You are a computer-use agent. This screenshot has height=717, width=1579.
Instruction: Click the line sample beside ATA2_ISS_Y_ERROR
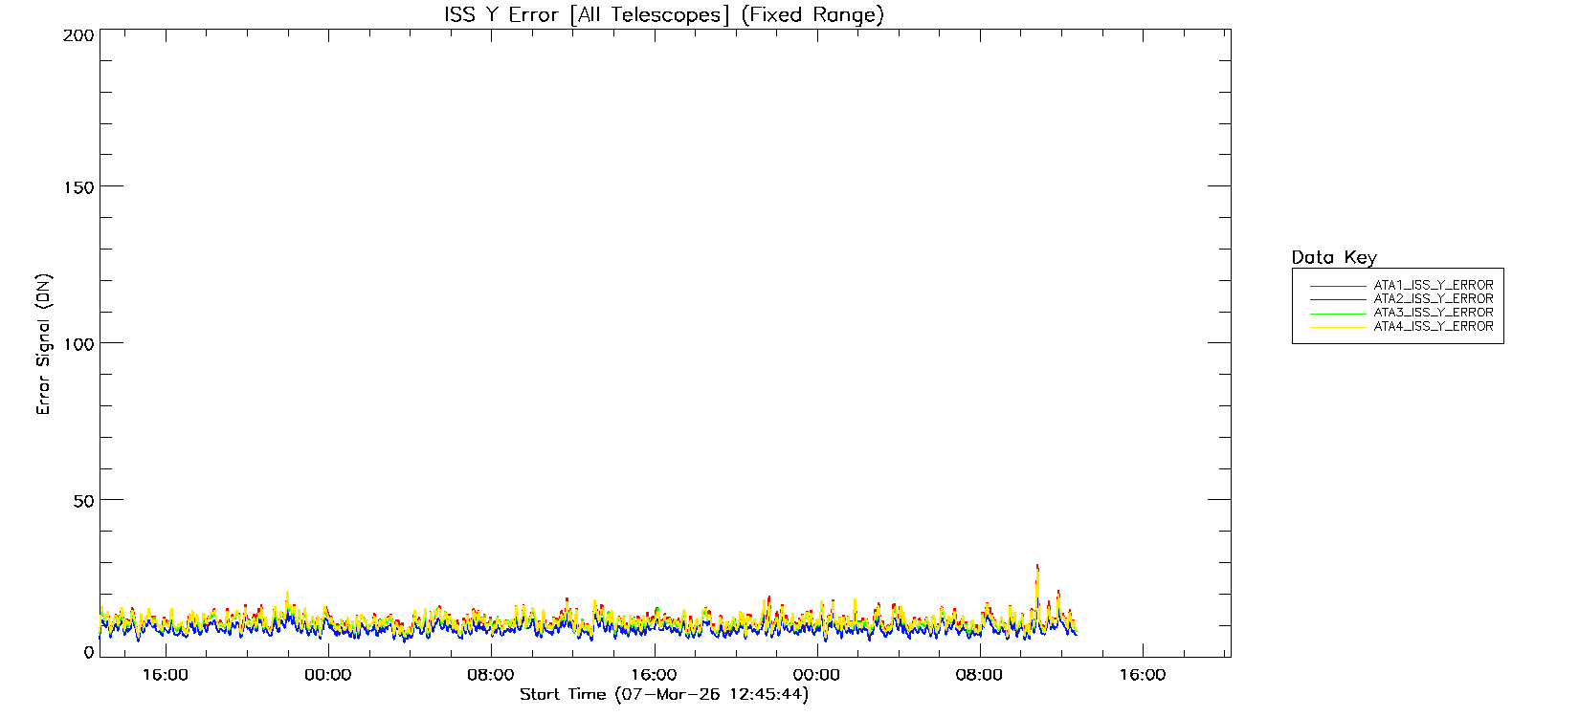pos(1338,300)
